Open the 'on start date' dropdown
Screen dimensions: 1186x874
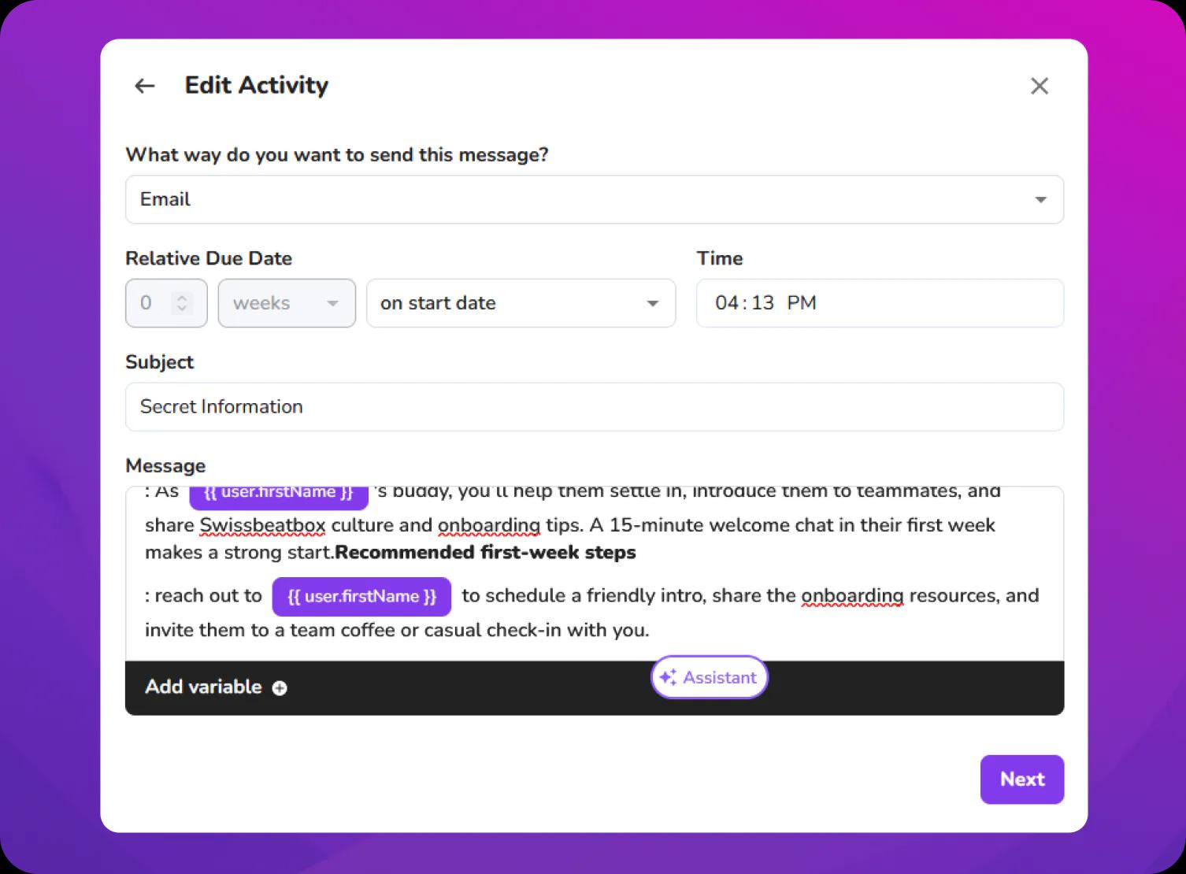(x=520, y=303)
